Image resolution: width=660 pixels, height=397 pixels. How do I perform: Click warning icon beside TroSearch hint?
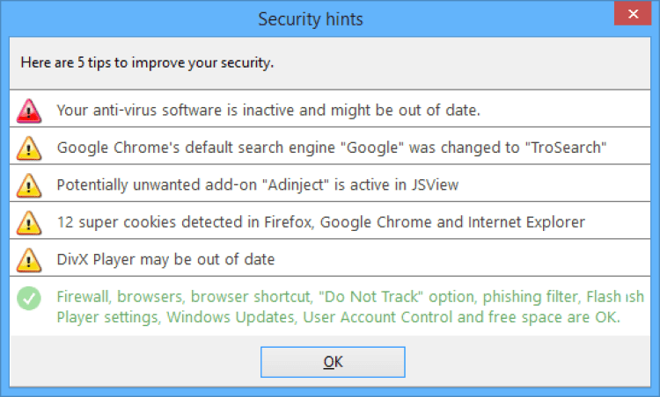pos(29,148)
